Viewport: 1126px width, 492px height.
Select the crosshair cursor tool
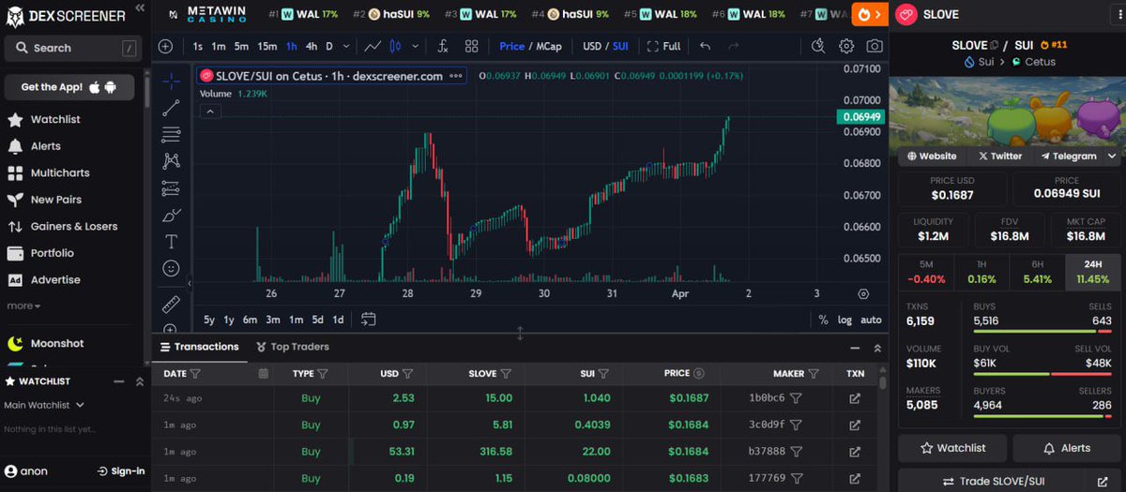[171, 82]
